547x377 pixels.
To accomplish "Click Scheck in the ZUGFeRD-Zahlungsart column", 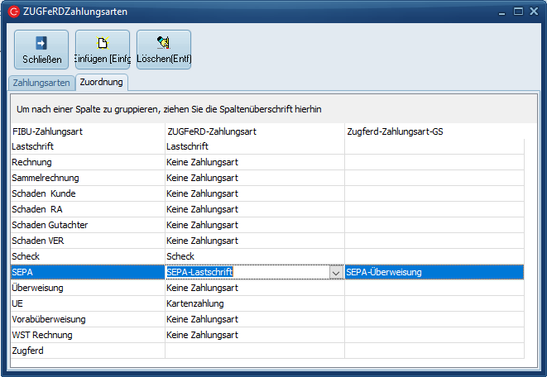I will pyautogui.click(x=255, y=256).
